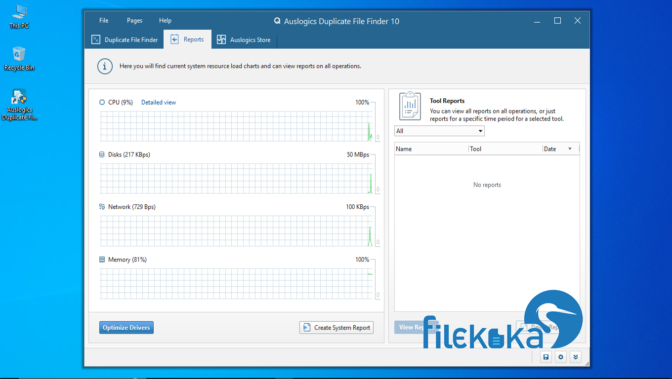Click the CPU chip icon

coord(102,102)
